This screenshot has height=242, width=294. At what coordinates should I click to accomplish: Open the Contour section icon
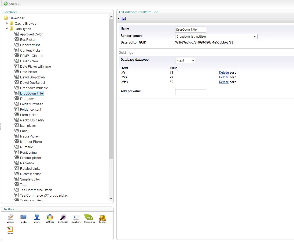[10, 230]
